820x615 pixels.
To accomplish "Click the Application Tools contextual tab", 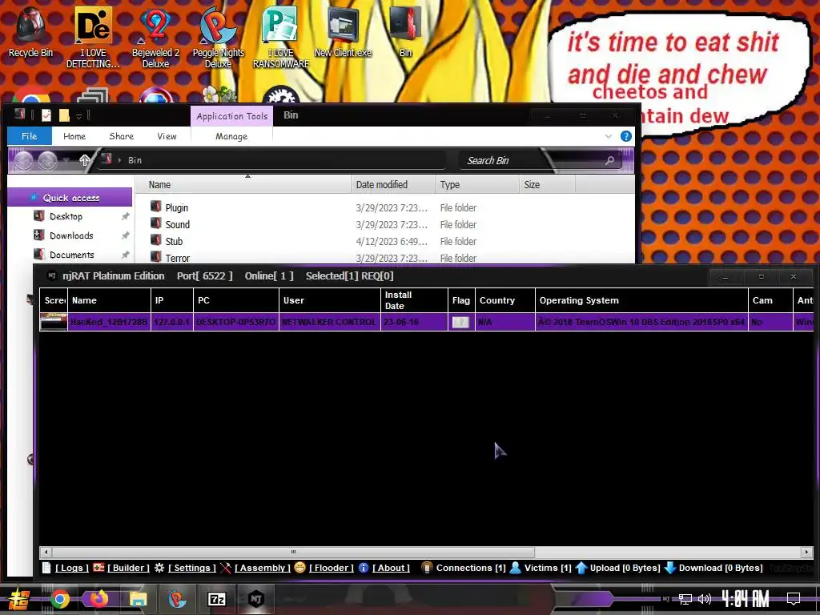I will (231, 116).
